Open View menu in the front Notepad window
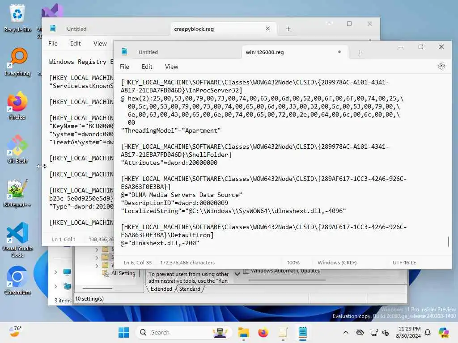This screenshot has height=343, width=458. tap(171, 67)
